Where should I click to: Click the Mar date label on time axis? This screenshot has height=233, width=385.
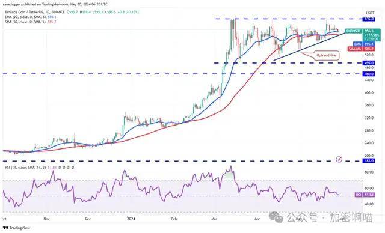[x=214, y=219]
